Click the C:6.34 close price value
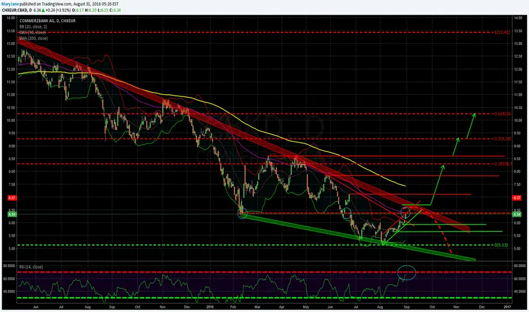 pyautogui.click(x=115, y=10)
